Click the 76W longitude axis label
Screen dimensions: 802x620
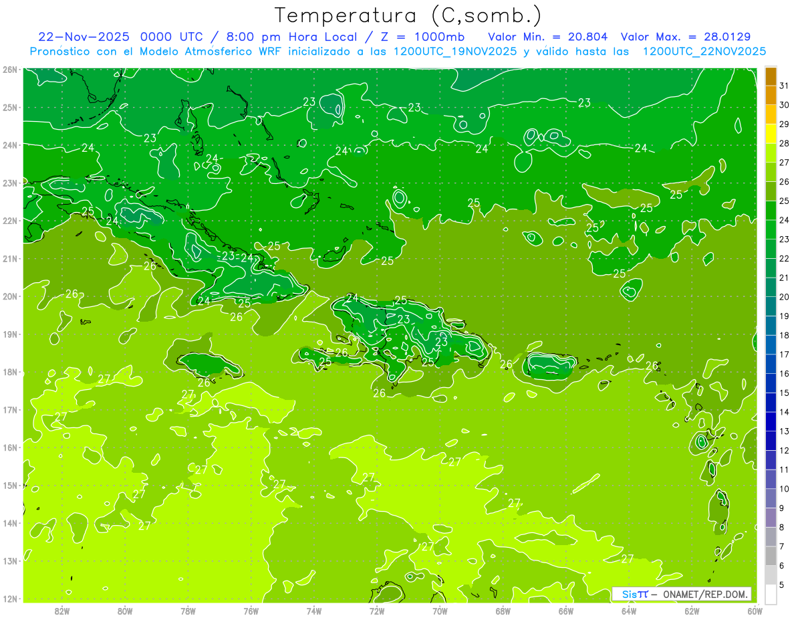(x=251, y=611)
